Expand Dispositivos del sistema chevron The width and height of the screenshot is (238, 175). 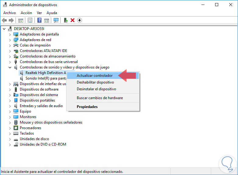10,95
